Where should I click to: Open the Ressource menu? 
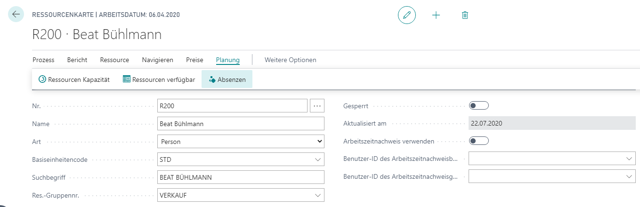pos(114,60)
